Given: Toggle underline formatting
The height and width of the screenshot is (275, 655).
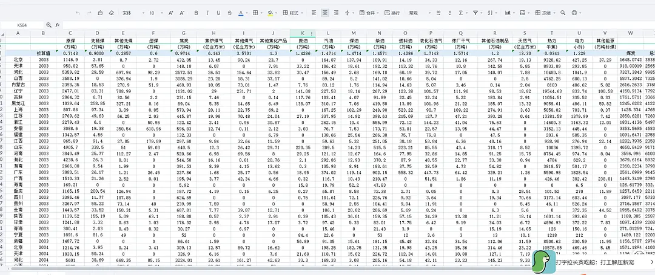Looking at the screenshot, I should coord(218,13).
